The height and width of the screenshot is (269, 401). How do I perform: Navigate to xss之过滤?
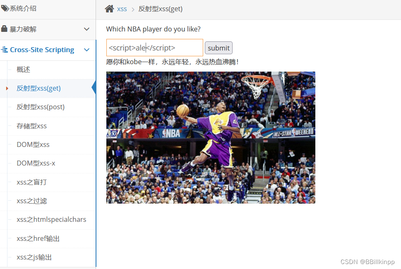tap(32, 201)
